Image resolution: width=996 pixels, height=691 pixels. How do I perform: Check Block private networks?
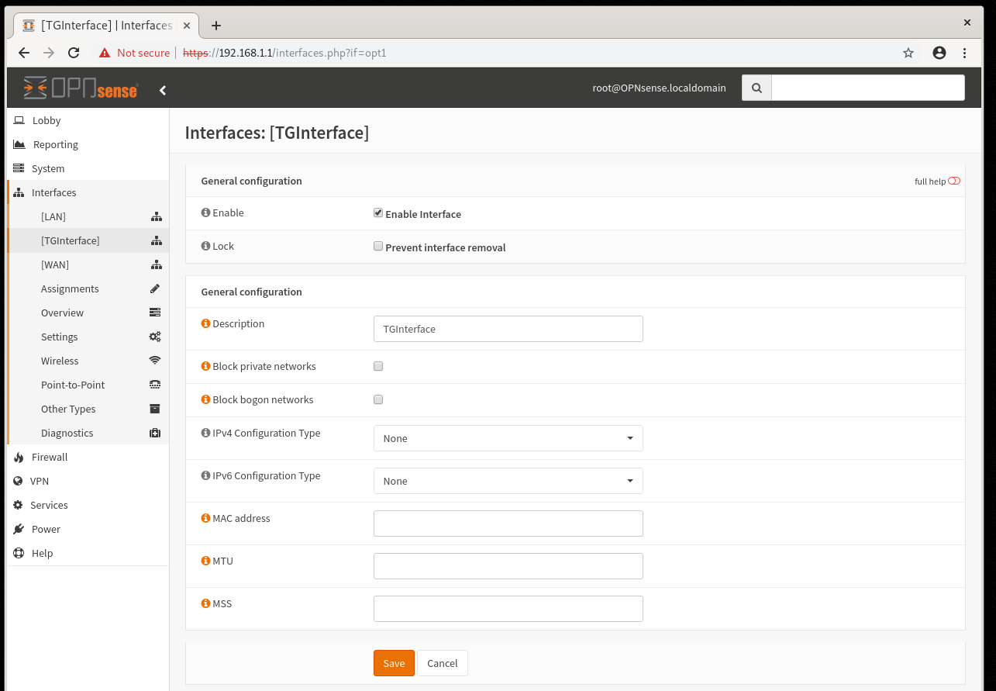(x=378, y=365)
